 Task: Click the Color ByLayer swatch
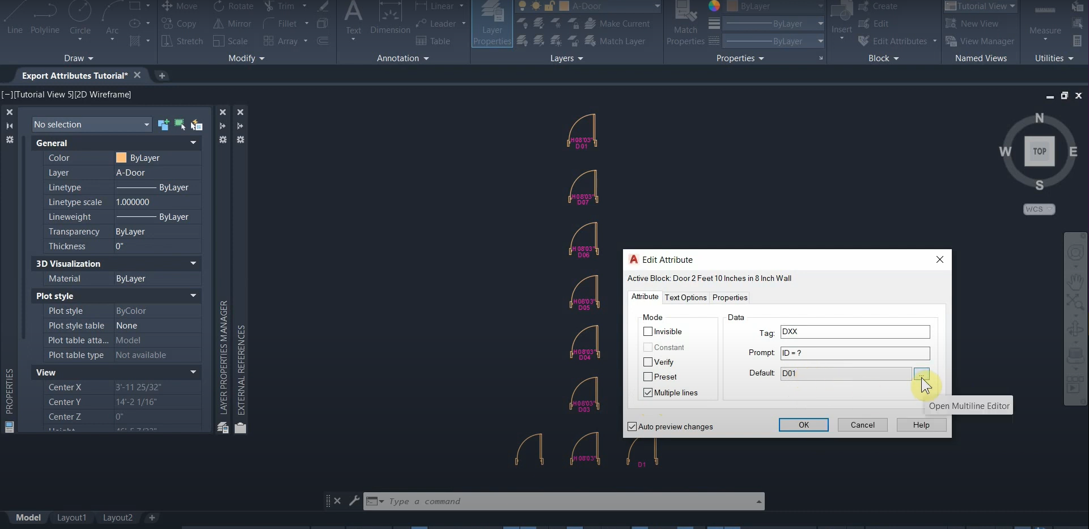tap(121, 158)
